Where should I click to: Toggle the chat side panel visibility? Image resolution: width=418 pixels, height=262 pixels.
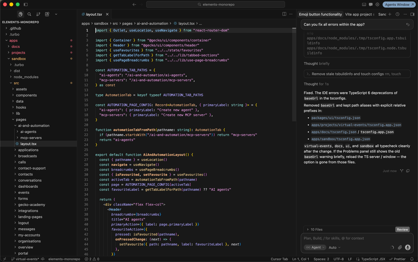click(x=413, y=14)
